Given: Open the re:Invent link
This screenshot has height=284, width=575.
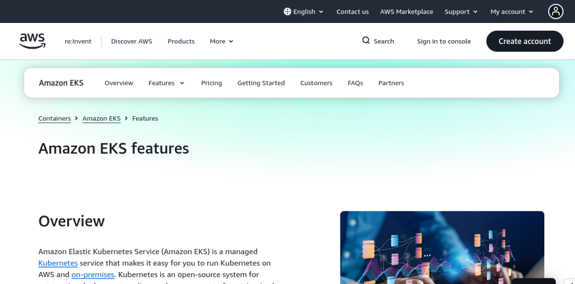Looking at the screenshot, I should [78, 41].
